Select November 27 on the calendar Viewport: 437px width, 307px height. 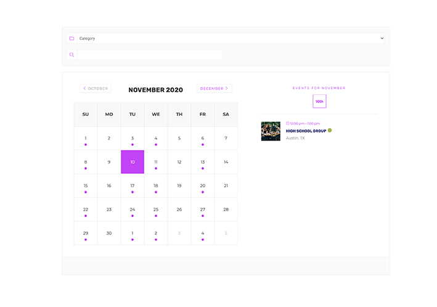pyautogui.click(x=203, y=210)
